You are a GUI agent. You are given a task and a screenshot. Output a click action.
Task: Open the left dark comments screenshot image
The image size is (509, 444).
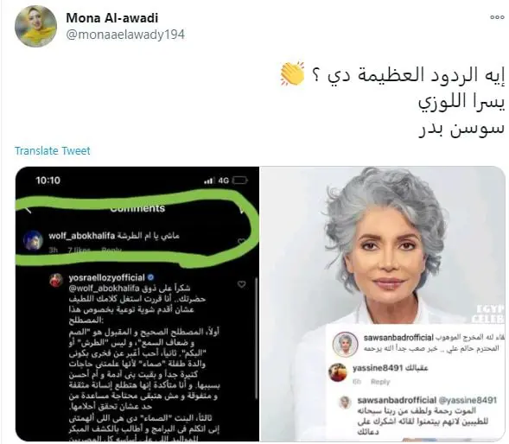137,304
